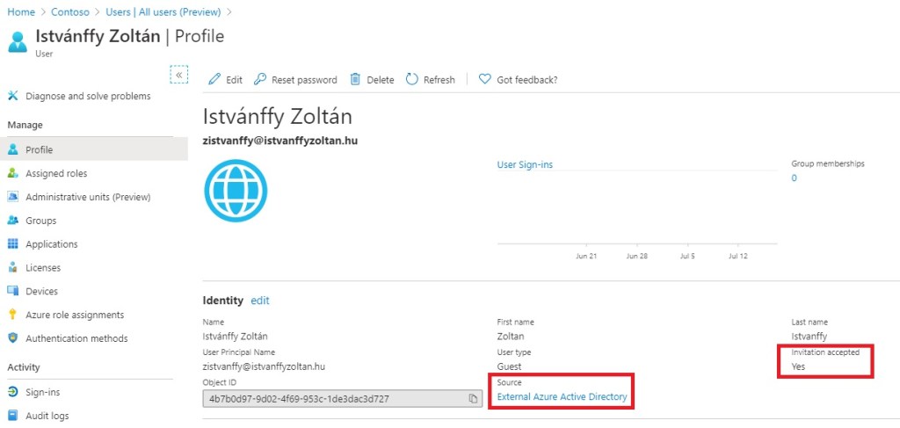This screenshot has height=428, width=900.
Task: Open Diagnose and solve problems
Action: tap(88, 96)
